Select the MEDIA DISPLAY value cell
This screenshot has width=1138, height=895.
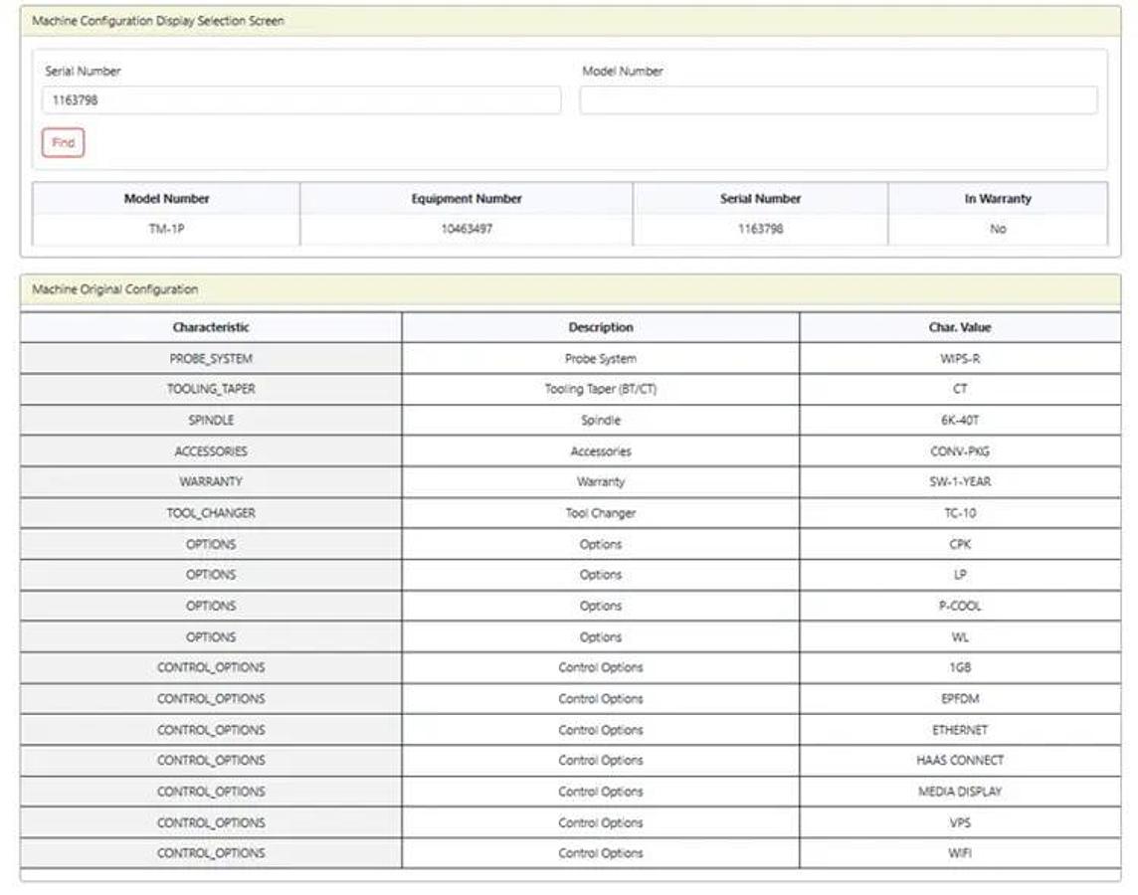click(x=959, y=792)
